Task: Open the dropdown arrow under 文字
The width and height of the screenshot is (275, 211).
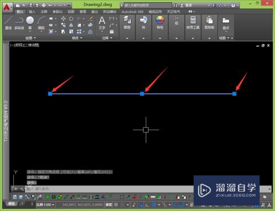Action: click(x=102, y=32)
